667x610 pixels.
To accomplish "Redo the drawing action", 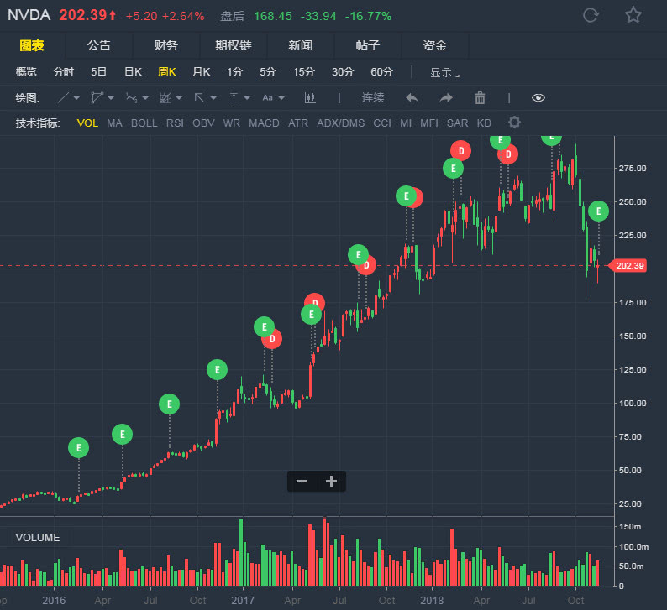I will tap(446, 98).
